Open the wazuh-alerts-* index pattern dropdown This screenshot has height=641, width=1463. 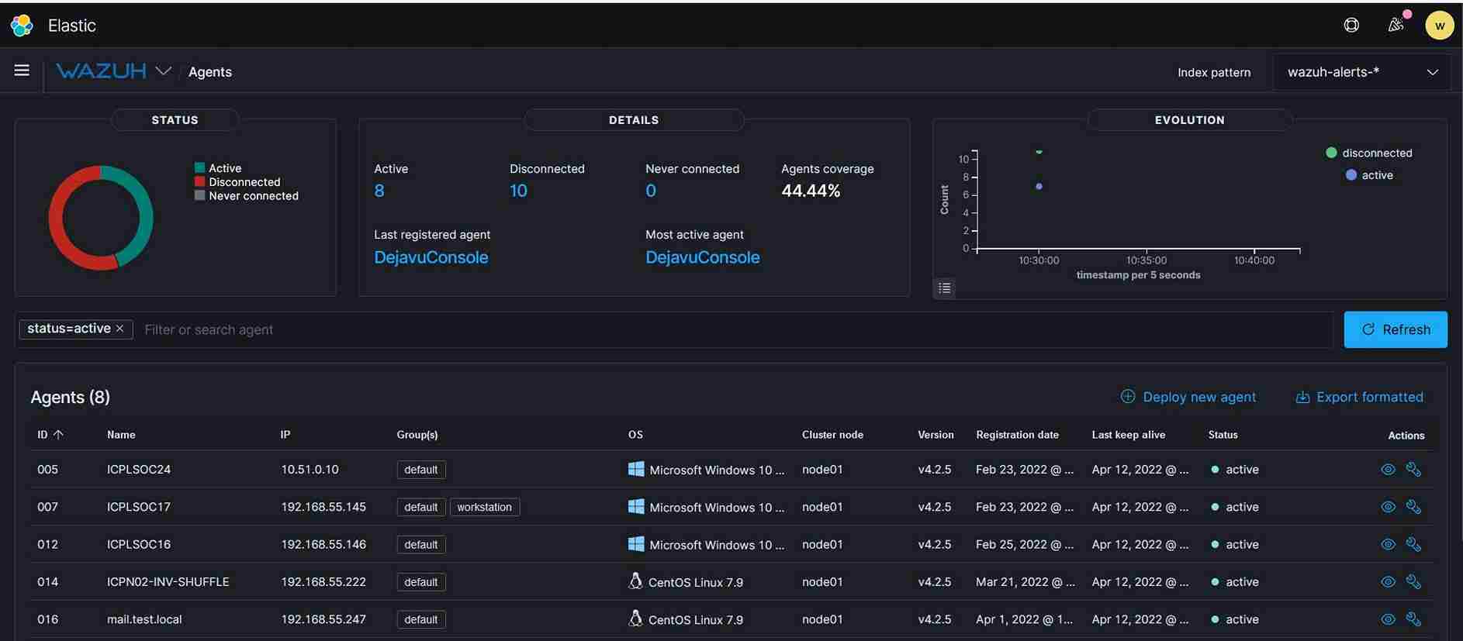1361,72
